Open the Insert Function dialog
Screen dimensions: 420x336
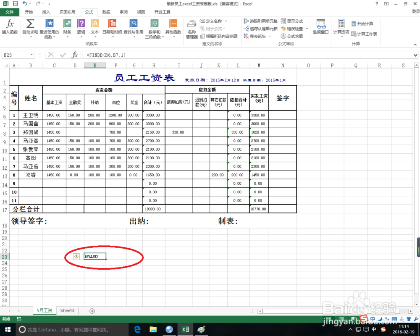pos(10,29)
